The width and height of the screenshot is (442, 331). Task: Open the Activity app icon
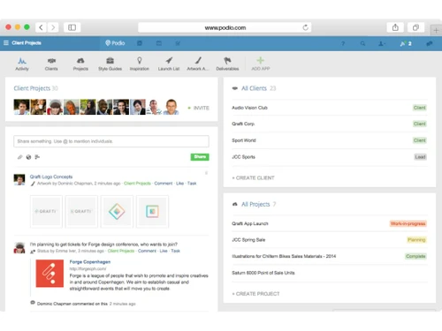(x=22, y=64)
